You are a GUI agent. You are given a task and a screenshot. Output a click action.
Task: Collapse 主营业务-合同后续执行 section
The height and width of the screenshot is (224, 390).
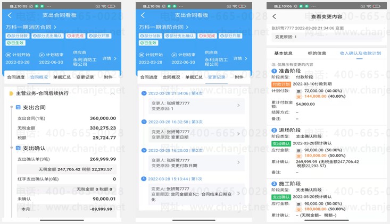(x=112, y=93)
